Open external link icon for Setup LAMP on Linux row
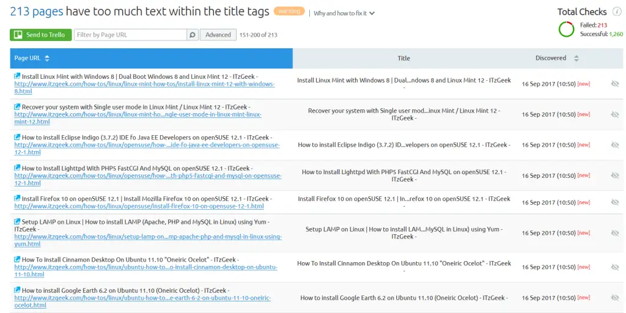 (x=17, y=221)
